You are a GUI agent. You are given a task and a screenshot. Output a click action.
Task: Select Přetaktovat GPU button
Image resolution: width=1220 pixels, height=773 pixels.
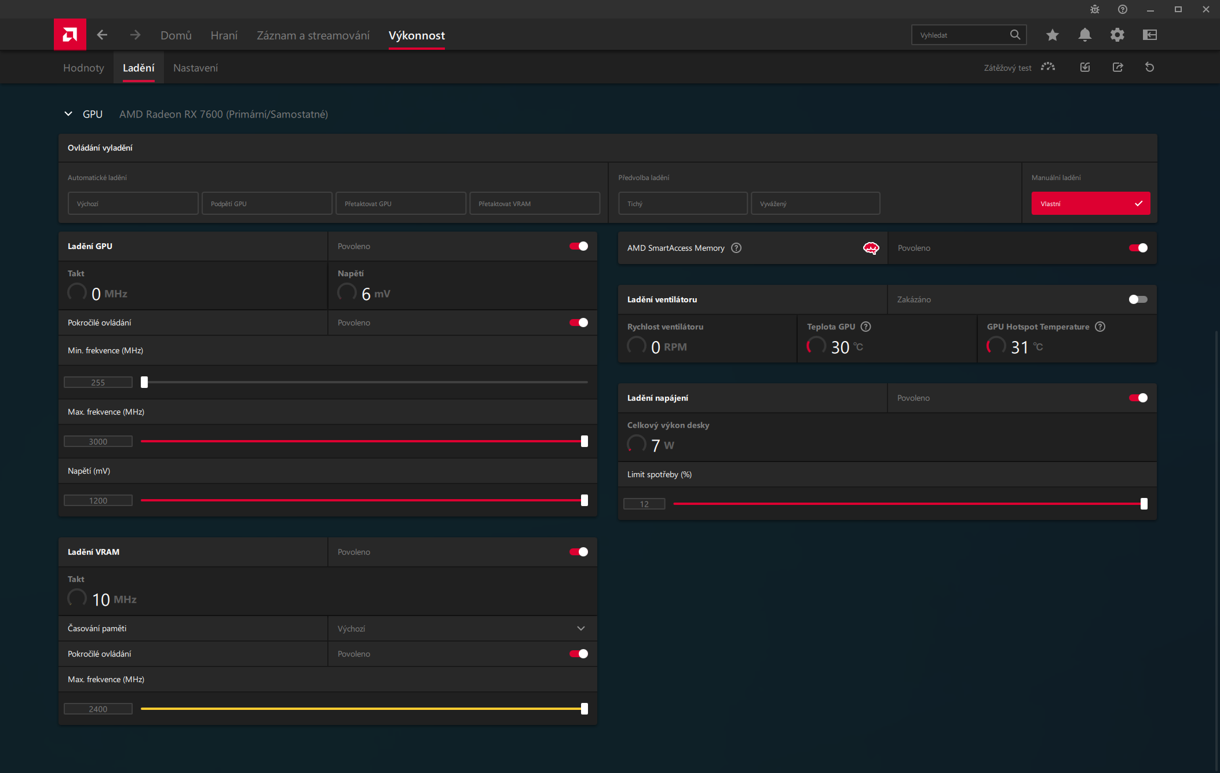click(x=401, y=203)
